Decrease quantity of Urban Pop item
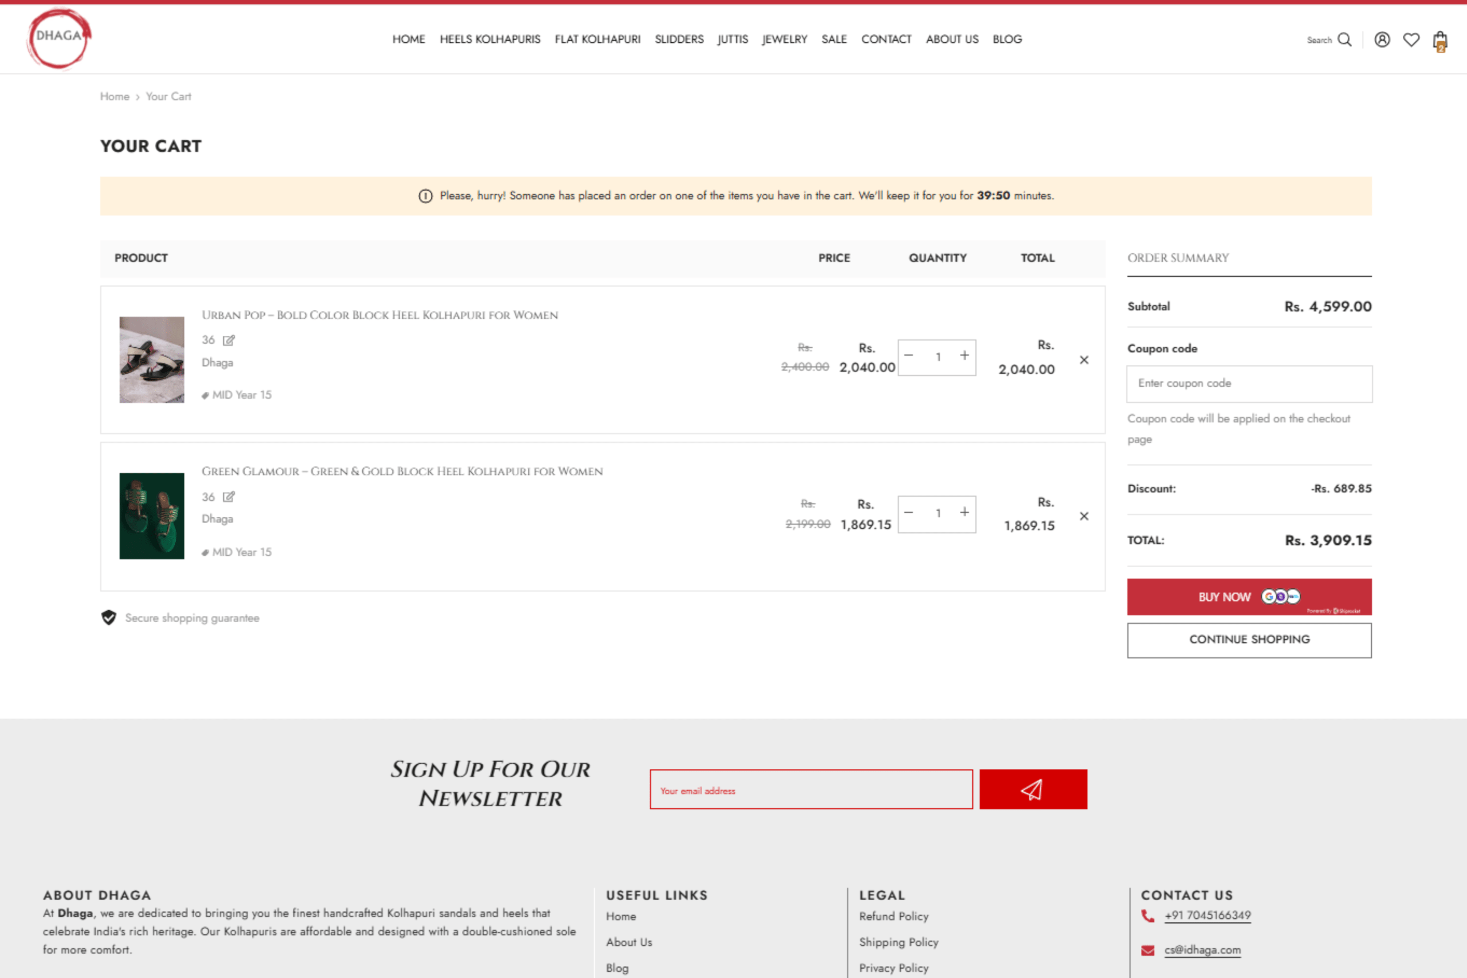Screen dimensions: 1467x978 (x=909, y=356)
